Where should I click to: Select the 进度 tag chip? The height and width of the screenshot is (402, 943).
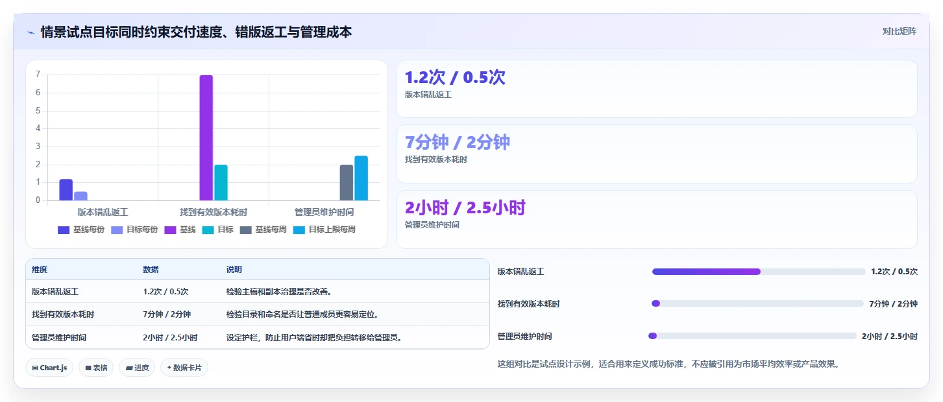(137, 368)
